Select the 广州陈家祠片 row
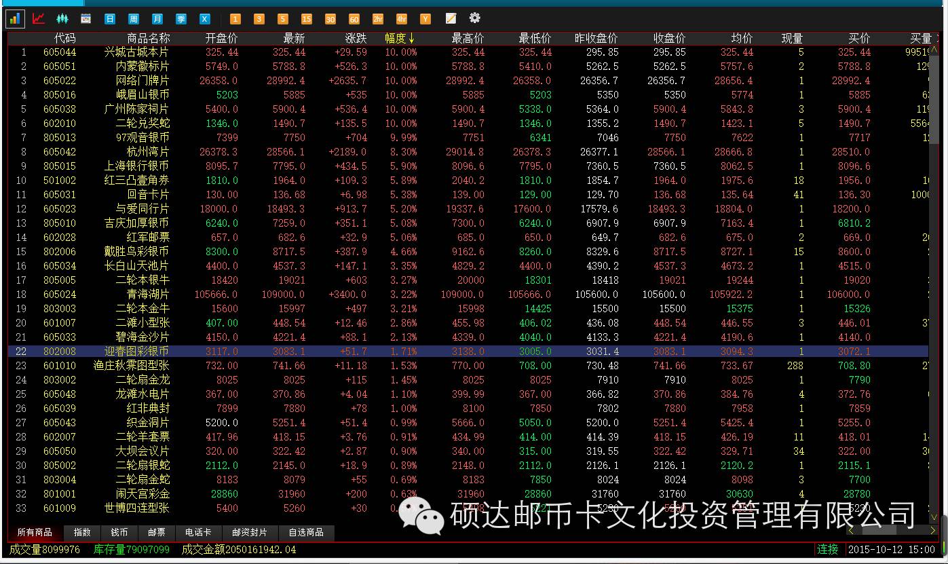 pos(468,109)
